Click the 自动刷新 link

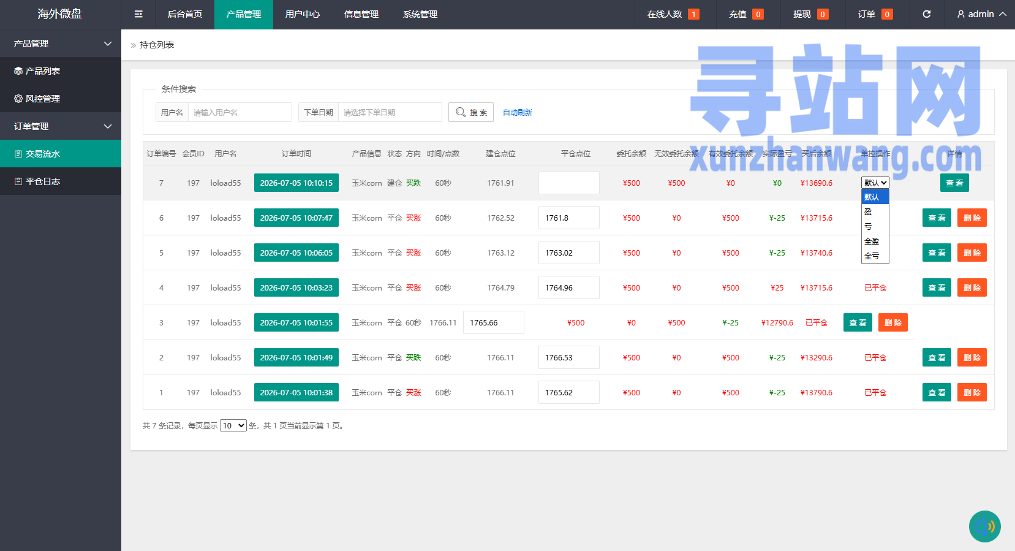click(518, 113)
